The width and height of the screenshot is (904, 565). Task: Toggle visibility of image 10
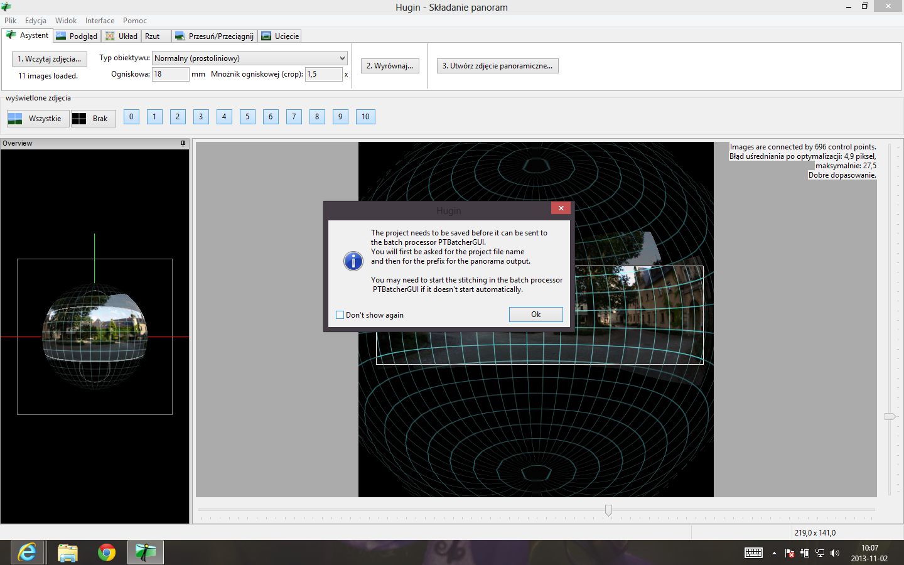coord(365,117)
